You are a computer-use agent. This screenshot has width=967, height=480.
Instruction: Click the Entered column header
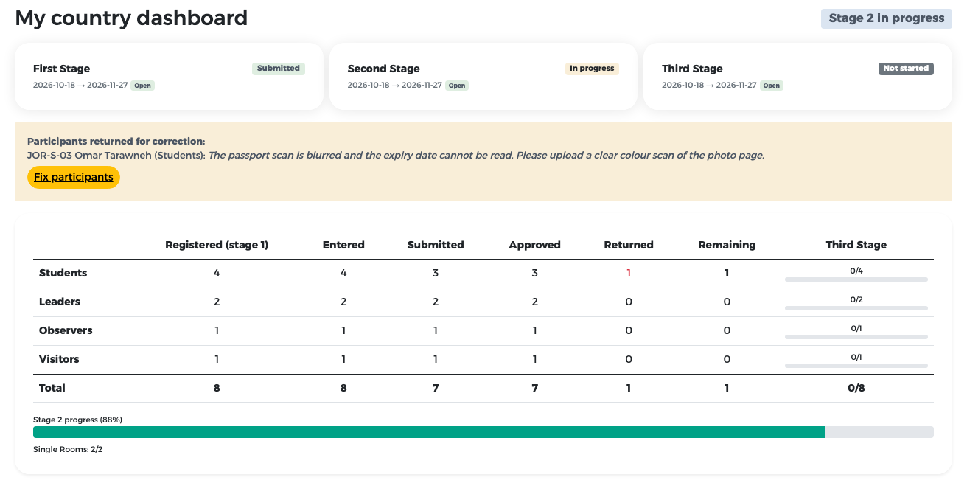pos(343,245)
